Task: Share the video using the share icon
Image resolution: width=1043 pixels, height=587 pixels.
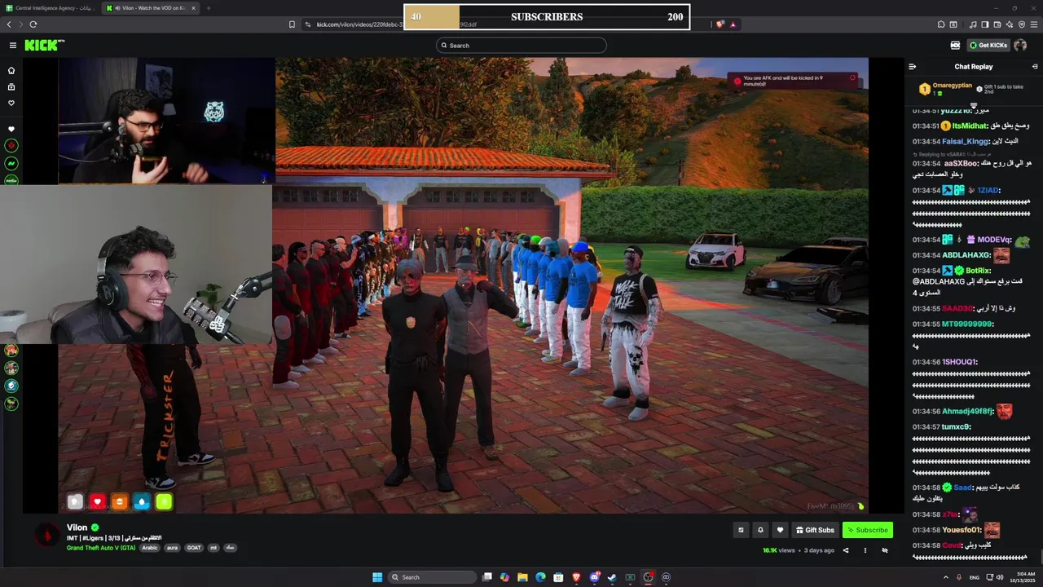Action: (x=846, y=550)
